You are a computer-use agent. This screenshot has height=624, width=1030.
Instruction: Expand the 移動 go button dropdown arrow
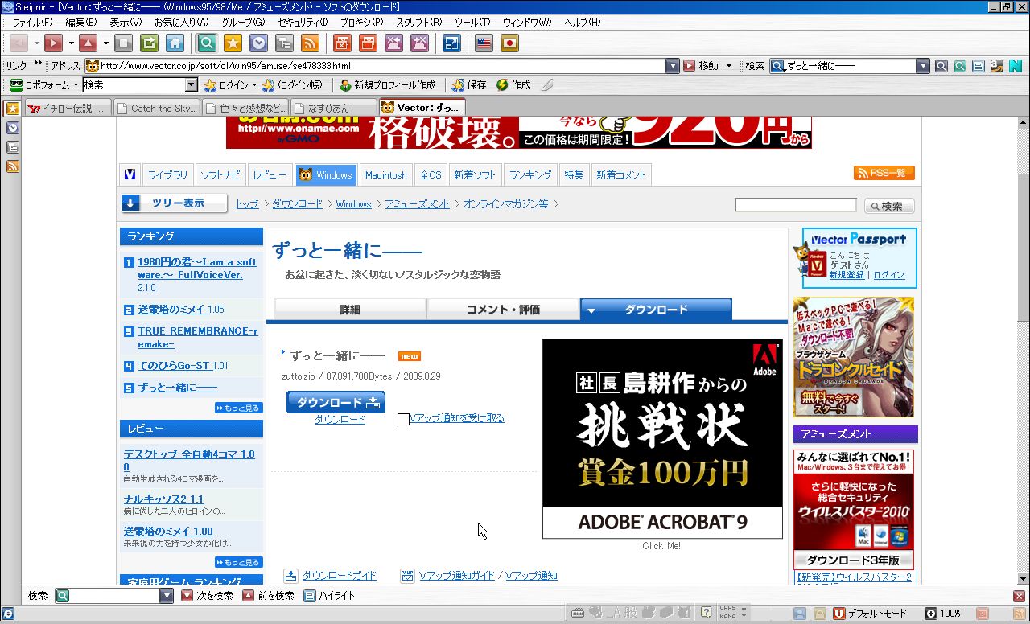pos(729,66)
